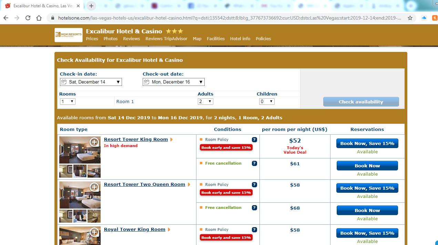Change the number of Children dropdown
The image size is (438, 245).
click(267, 102)
